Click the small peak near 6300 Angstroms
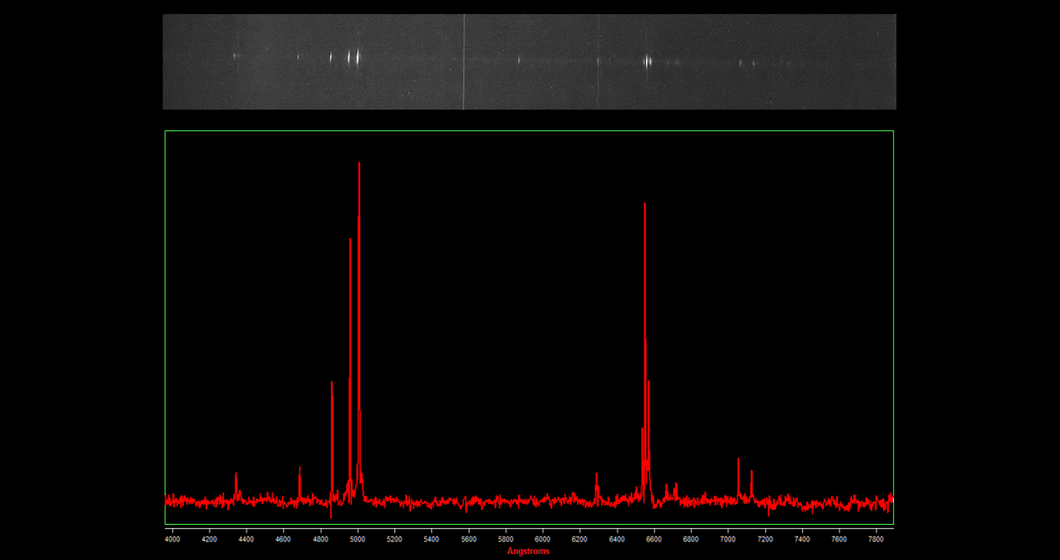 click(596, 476)
